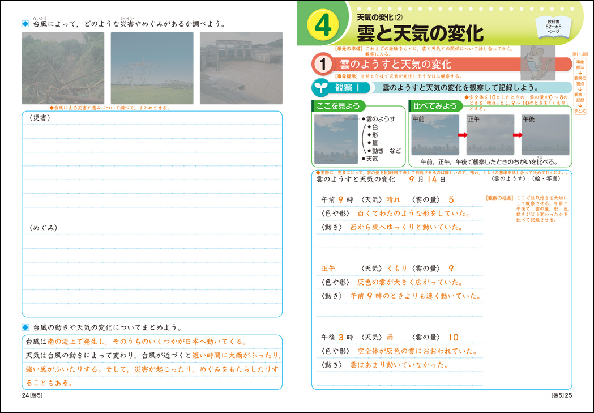The width and height of the screenshot is (594, 413).
Task: Click the yellow circled number 4 chapter badge
Action: pyautogui.click(x=323, y=25)
